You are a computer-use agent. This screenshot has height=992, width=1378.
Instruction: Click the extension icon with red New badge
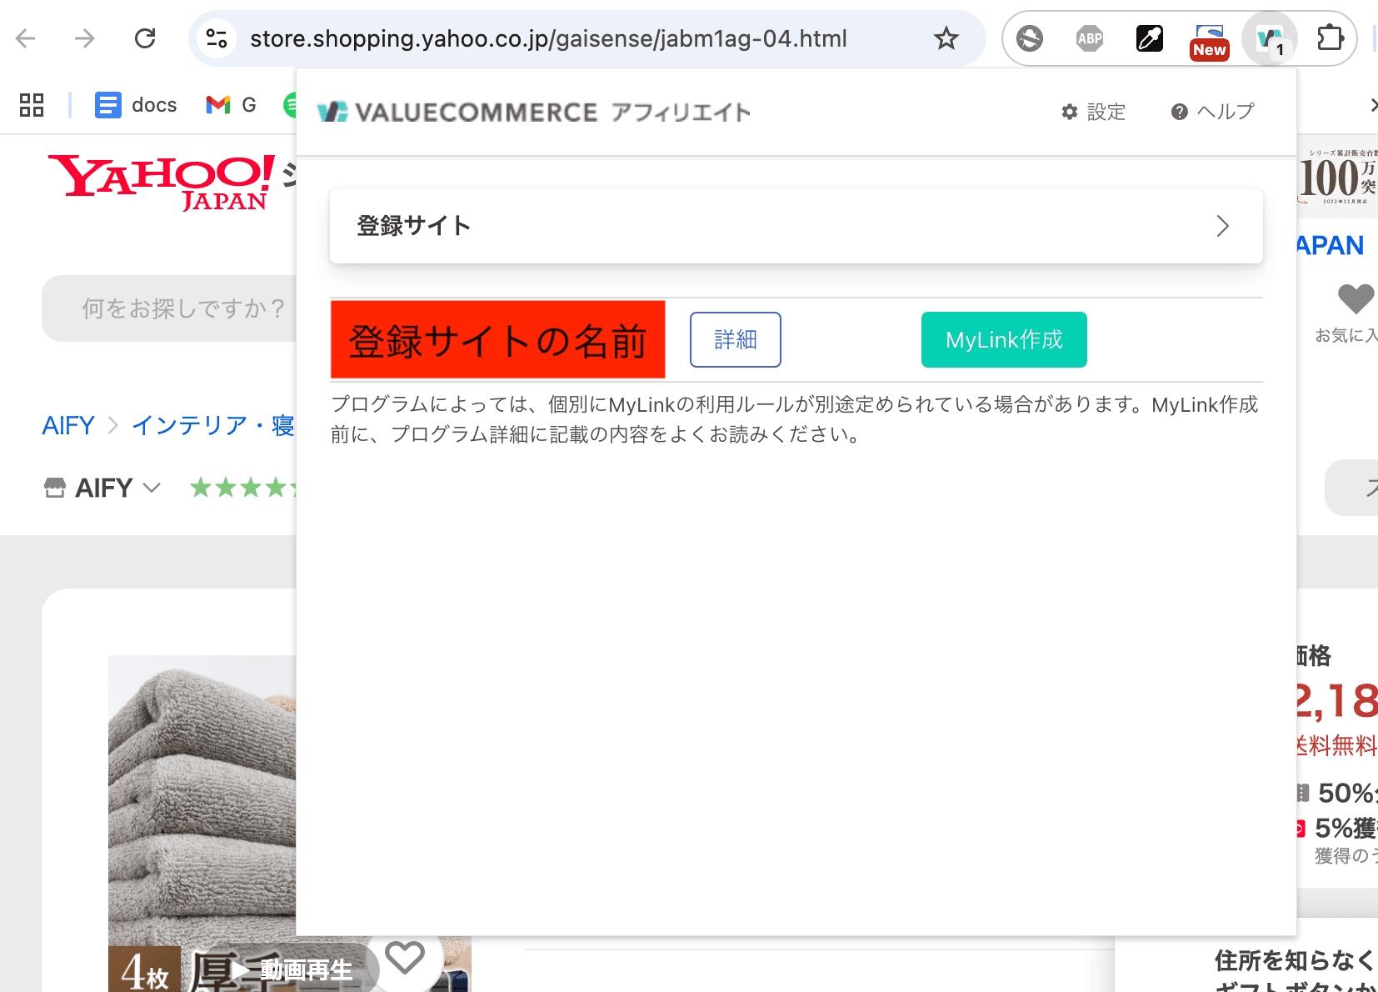coord(1209,38)
